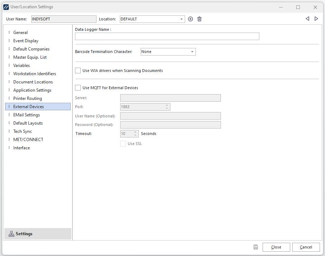This screenshot has width=325, height=256.
Task: Select Master Equip. List in sidebar
Action: 38,57
